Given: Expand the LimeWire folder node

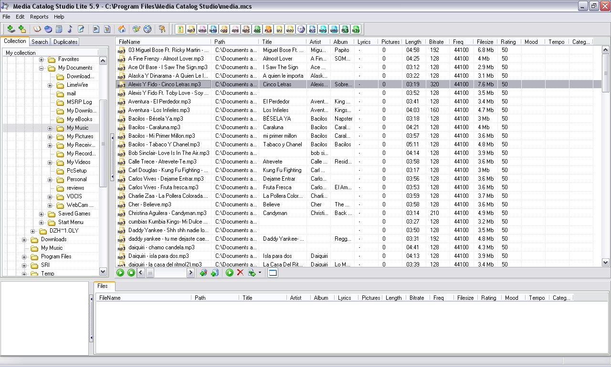Looking at the screenshot, I should pyautogui.click(x=50, y=85).
